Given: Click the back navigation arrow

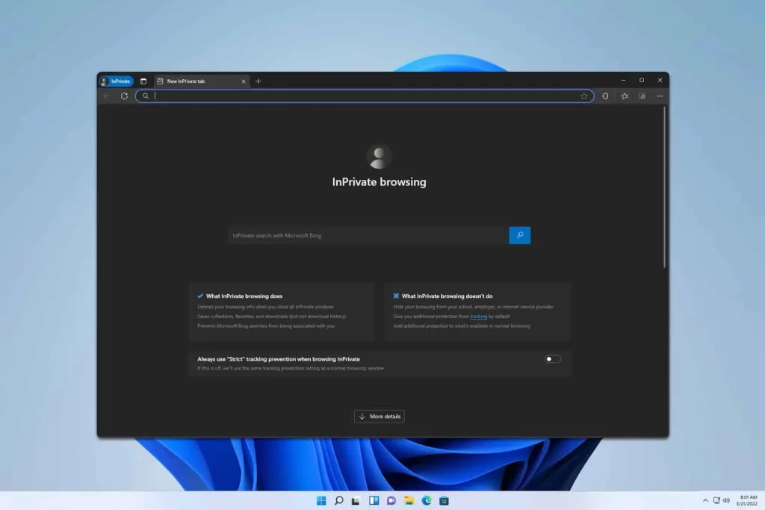Looking at the screenshot, I should click(x=107, y=96).
